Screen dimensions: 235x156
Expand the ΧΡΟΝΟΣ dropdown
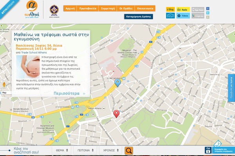point(111,150)
